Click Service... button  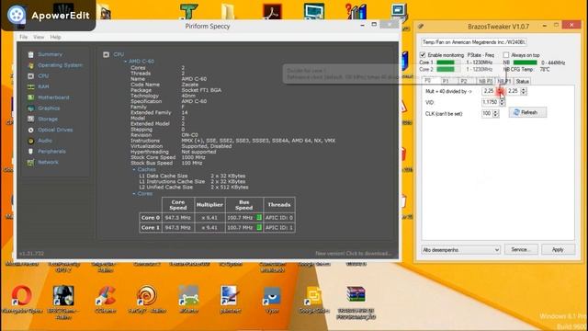tap(521, 249)
